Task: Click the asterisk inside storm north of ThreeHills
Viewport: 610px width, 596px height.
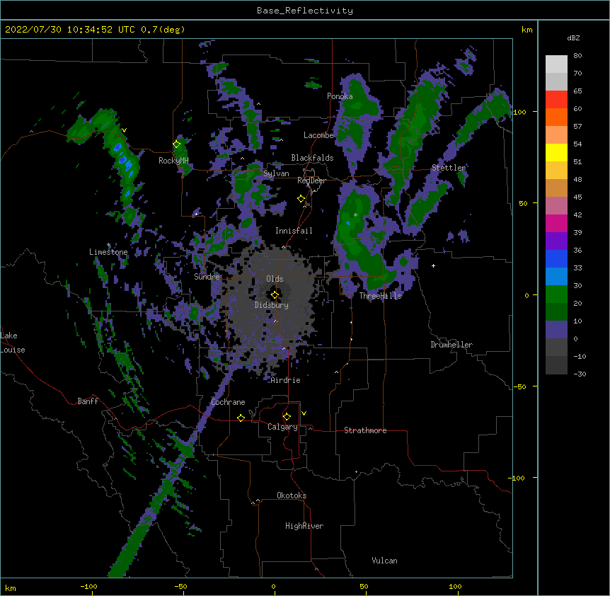Action: click(355, 215)
